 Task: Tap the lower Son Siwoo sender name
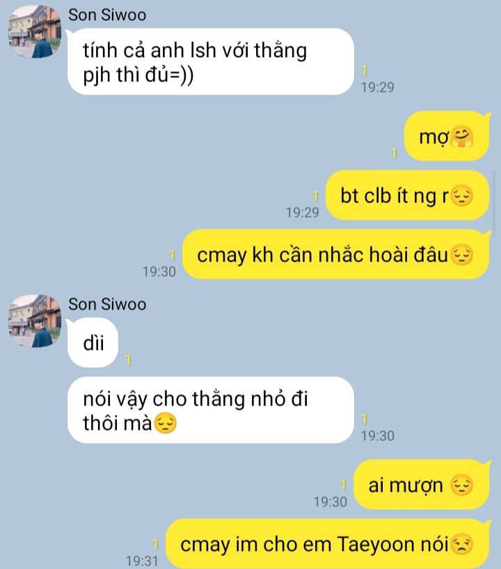tap(107, 304)
